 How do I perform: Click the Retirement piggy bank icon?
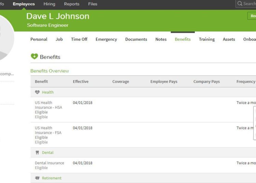point(37,178)
